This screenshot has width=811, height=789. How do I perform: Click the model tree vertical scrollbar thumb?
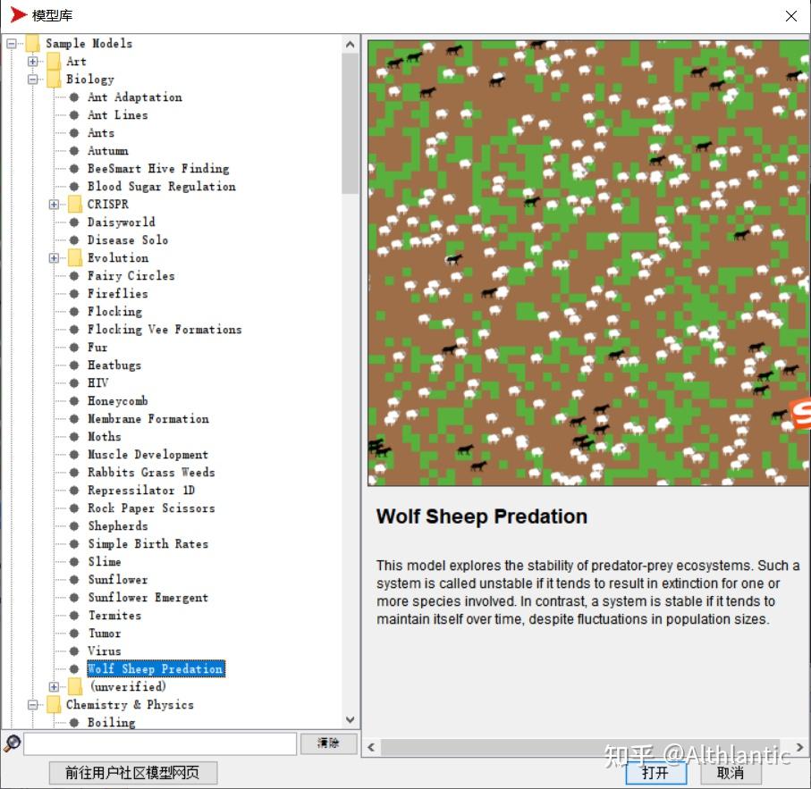coord(351,123)
